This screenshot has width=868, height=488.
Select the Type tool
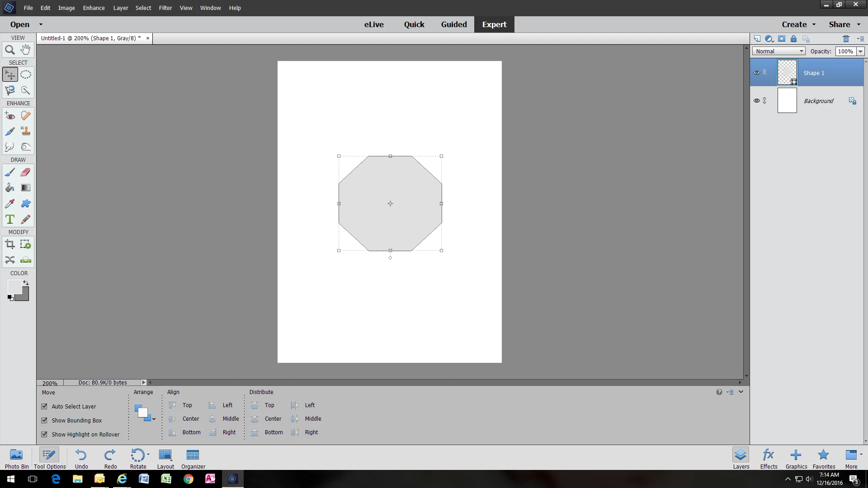coord(9,220)
